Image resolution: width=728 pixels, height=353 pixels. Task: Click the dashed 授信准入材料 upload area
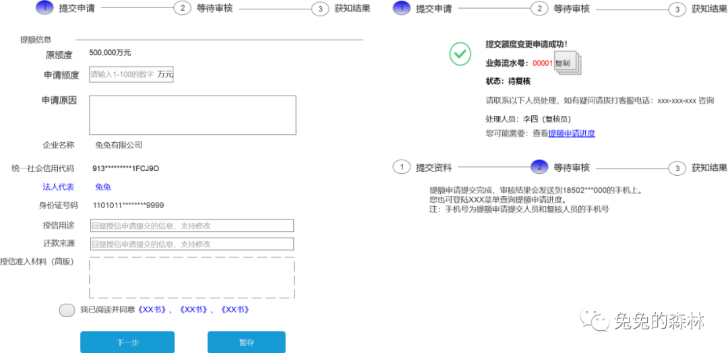pos(191,277)
